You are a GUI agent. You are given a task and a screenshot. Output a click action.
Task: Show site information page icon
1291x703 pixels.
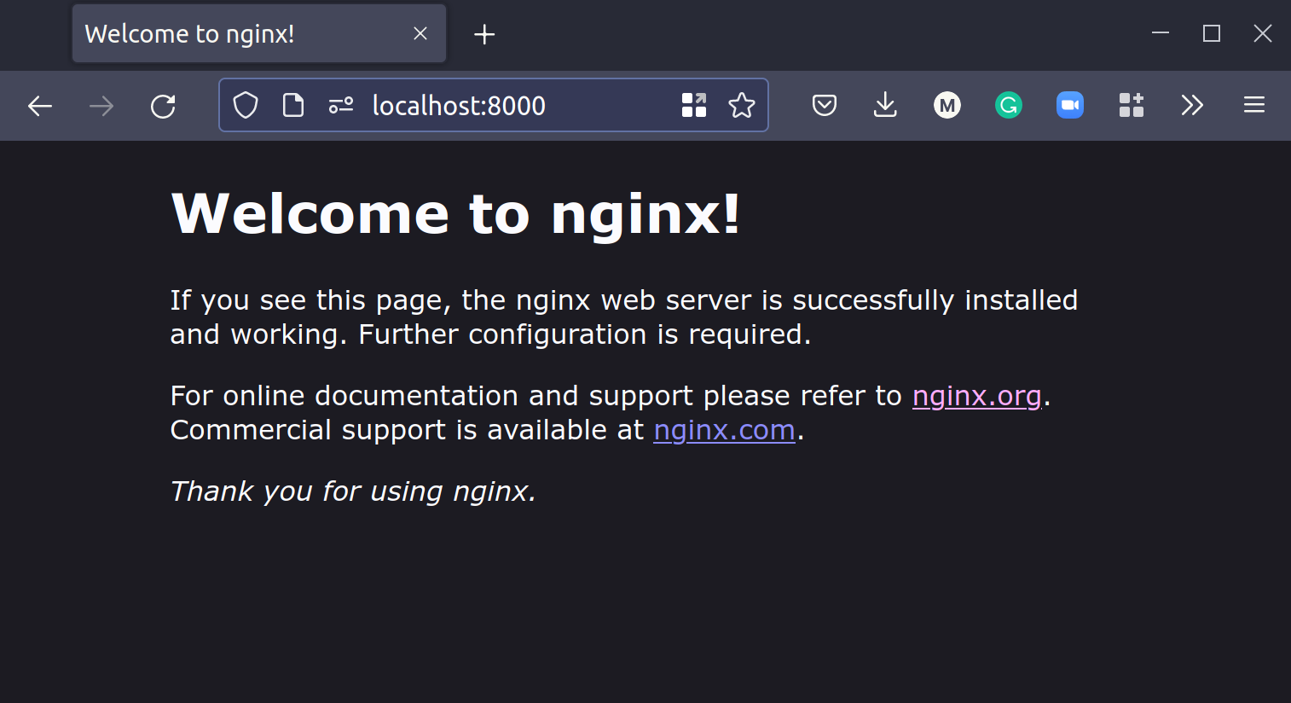click(293, 106)
